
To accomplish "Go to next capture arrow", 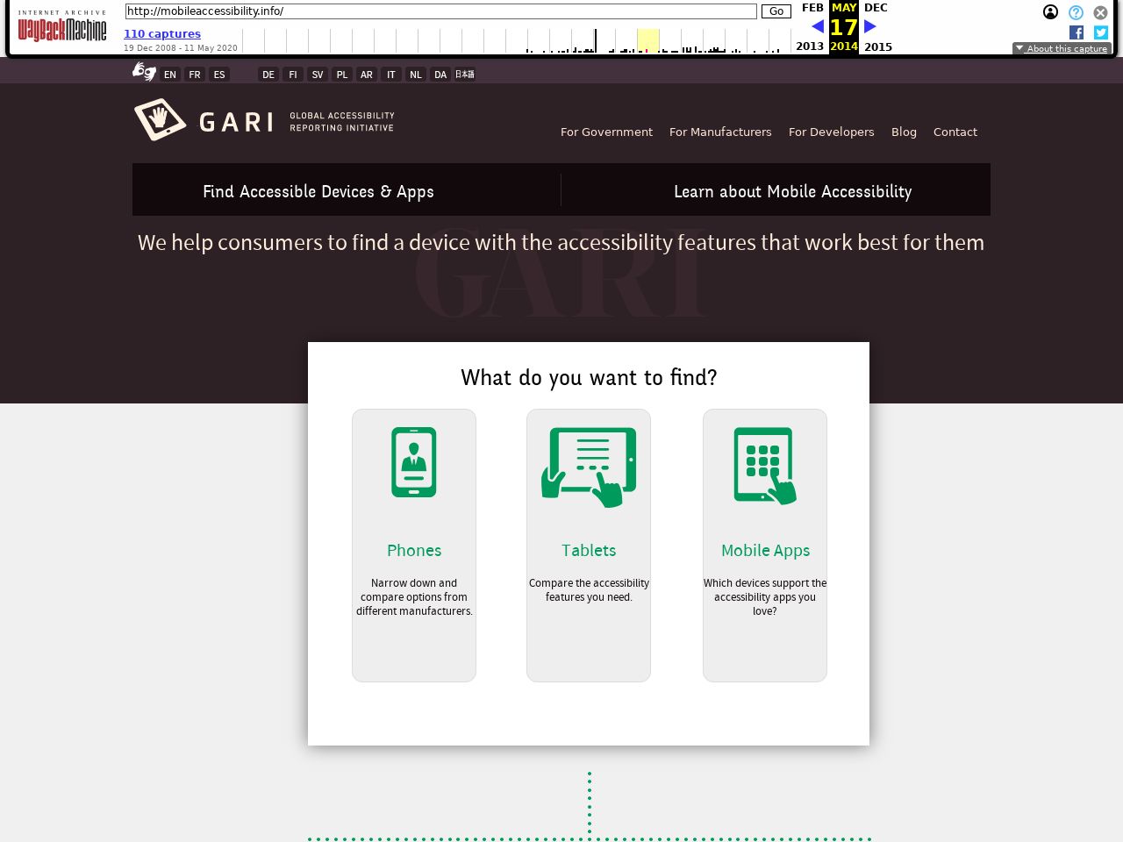I will coord(870,26).
